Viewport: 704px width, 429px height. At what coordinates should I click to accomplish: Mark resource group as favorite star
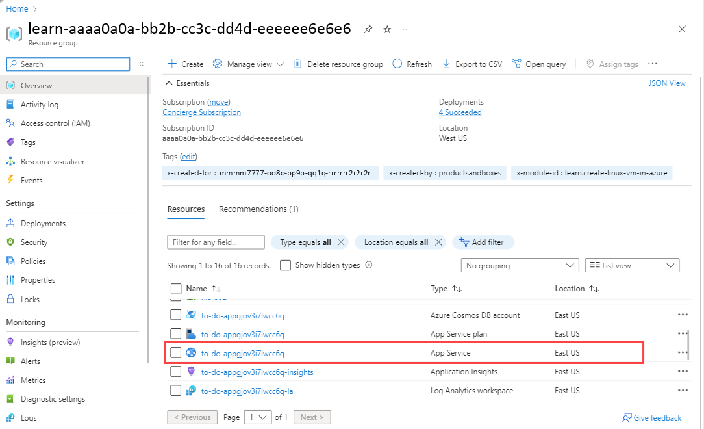(387, 29)
